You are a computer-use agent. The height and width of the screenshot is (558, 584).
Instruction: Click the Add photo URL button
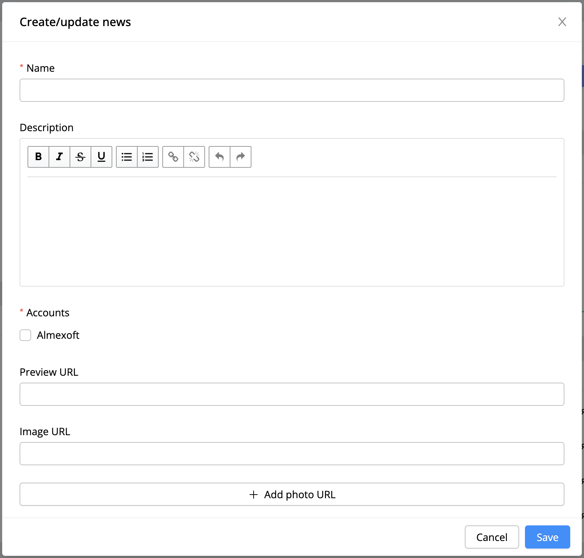pyautogui.click(x=292, y=494)
